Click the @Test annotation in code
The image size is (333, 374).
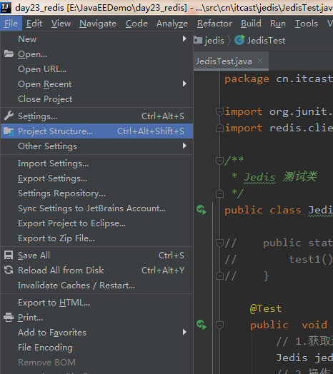266,308
